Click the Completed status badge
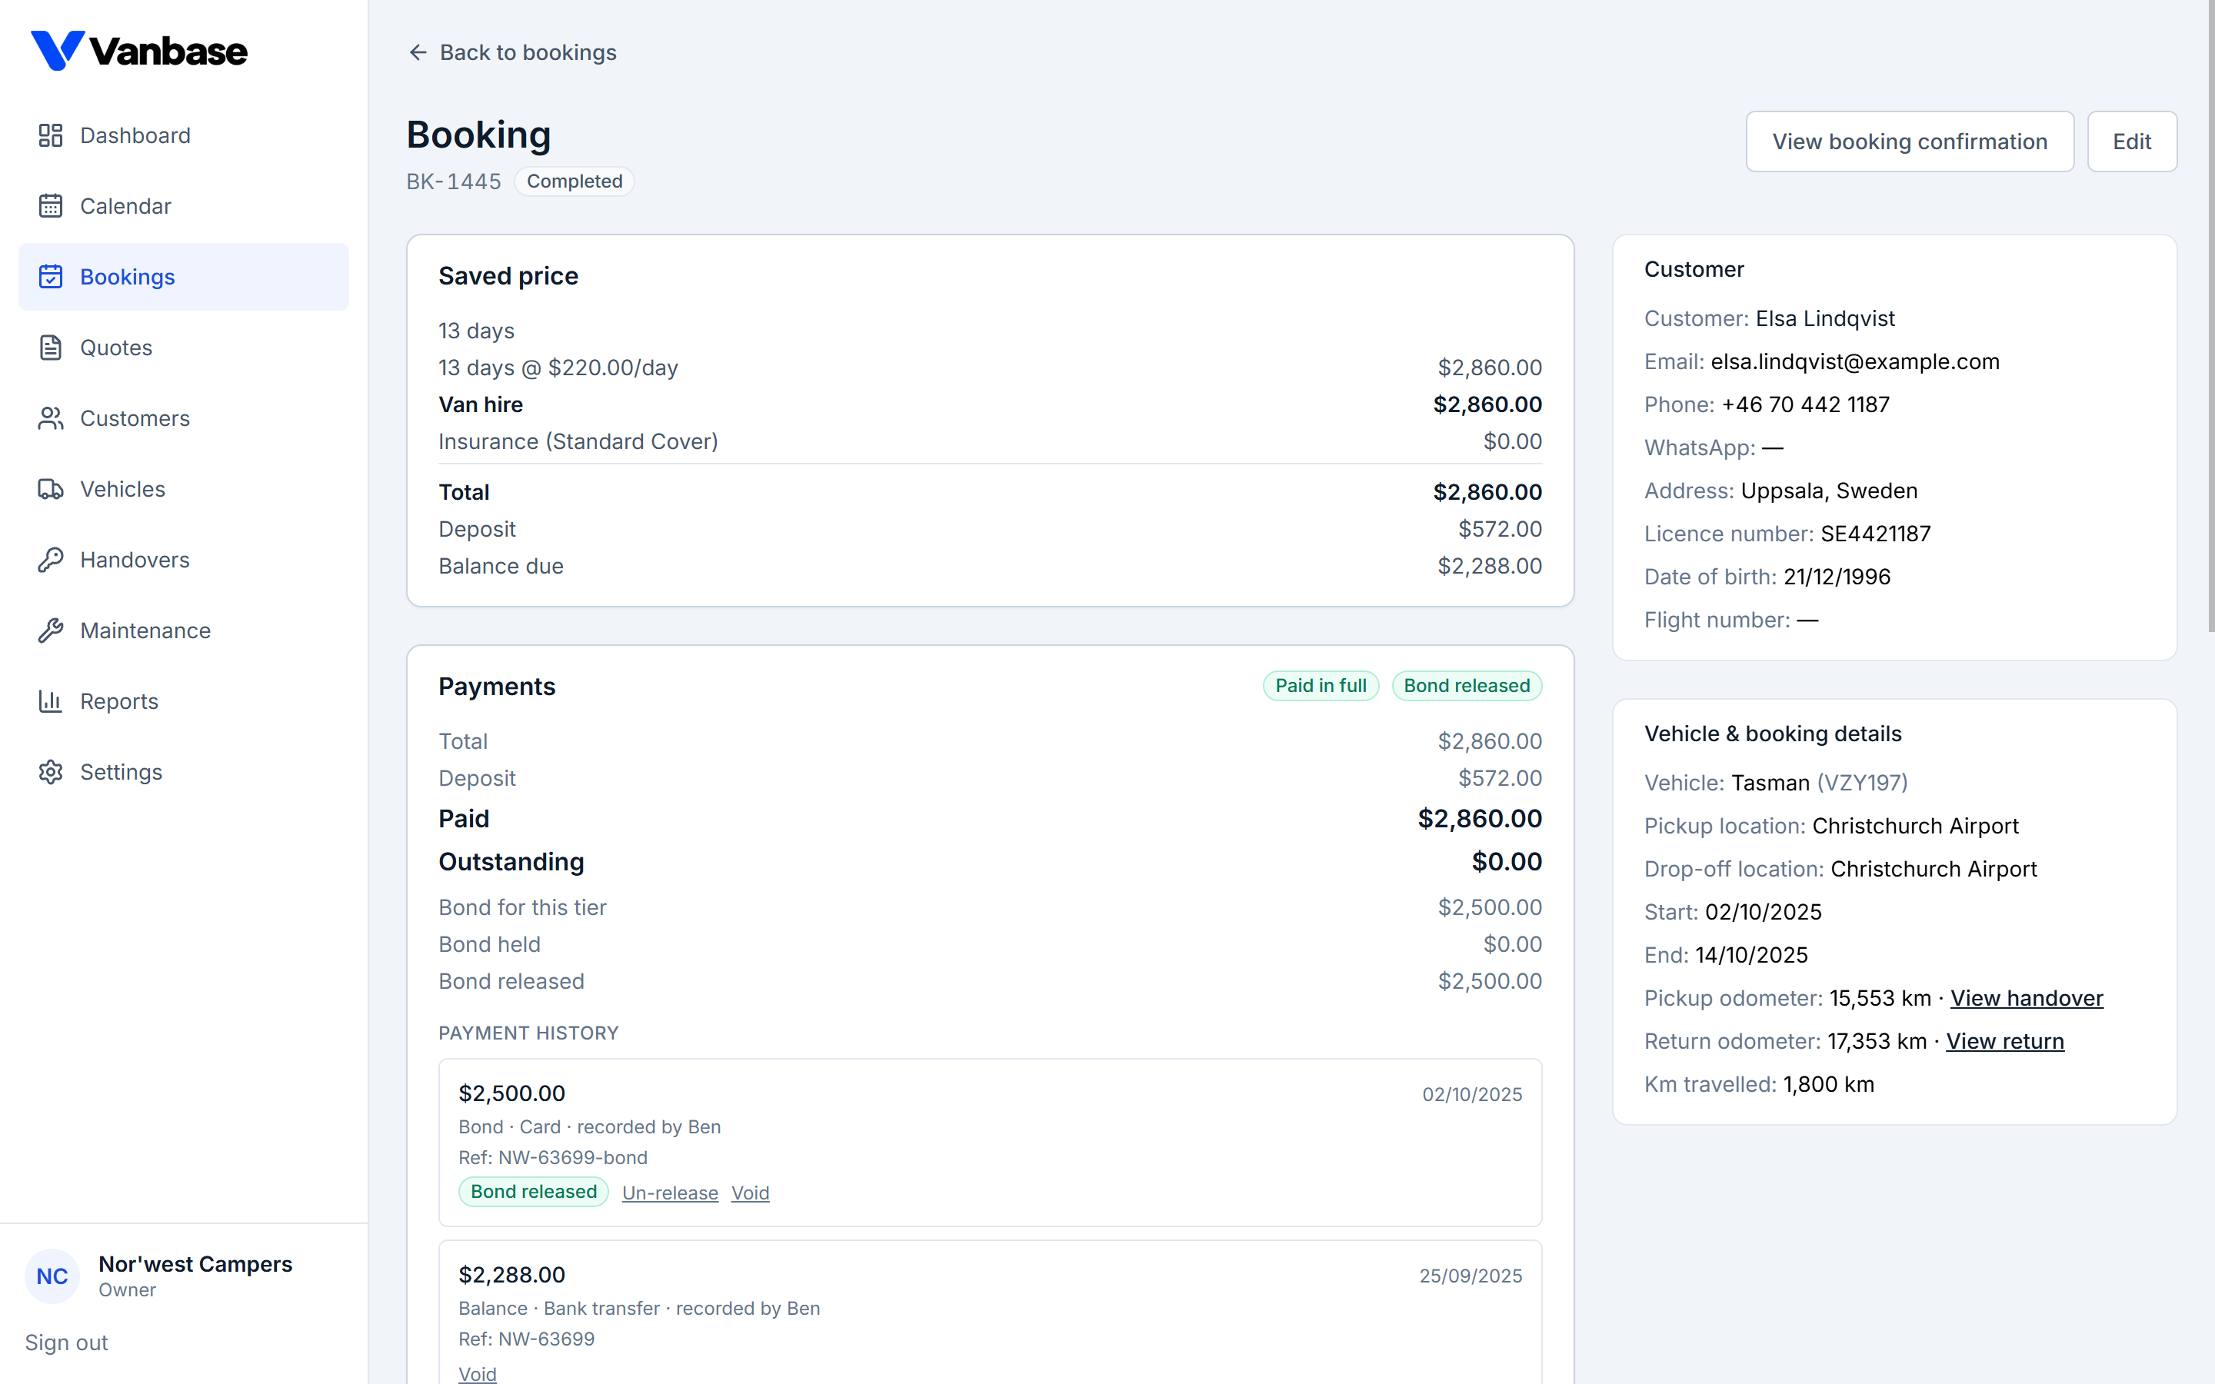Image resolution: width=2215 pixels, height=1384 pixels. click(574, 181)
